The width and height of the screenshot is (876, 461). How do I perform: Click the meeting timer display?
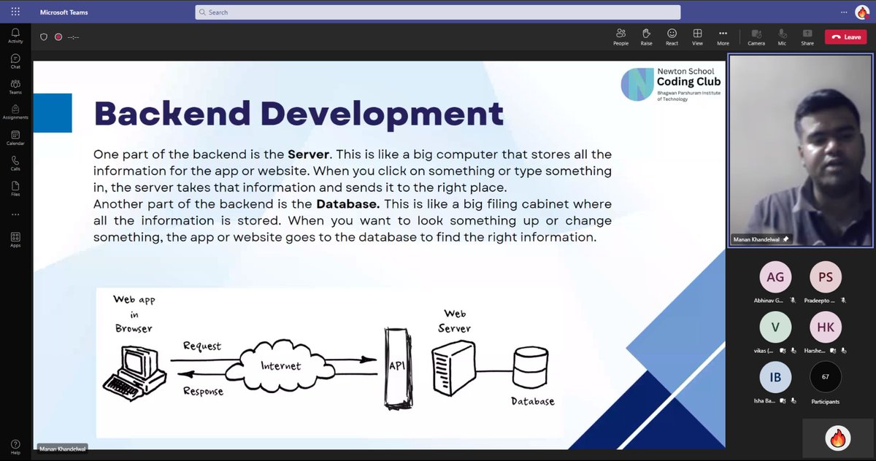[73, 36]
